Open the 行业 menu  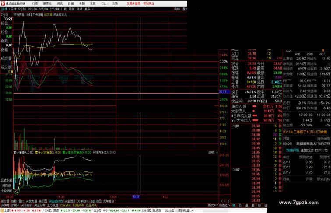pyautogui.click(x=104, y=3)
